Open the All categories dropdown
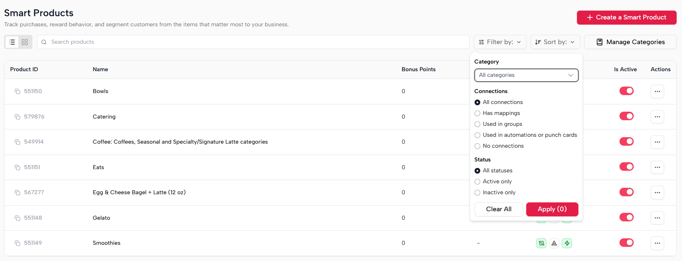The width and height of the screenshot is (682, 261). (526, 75)
